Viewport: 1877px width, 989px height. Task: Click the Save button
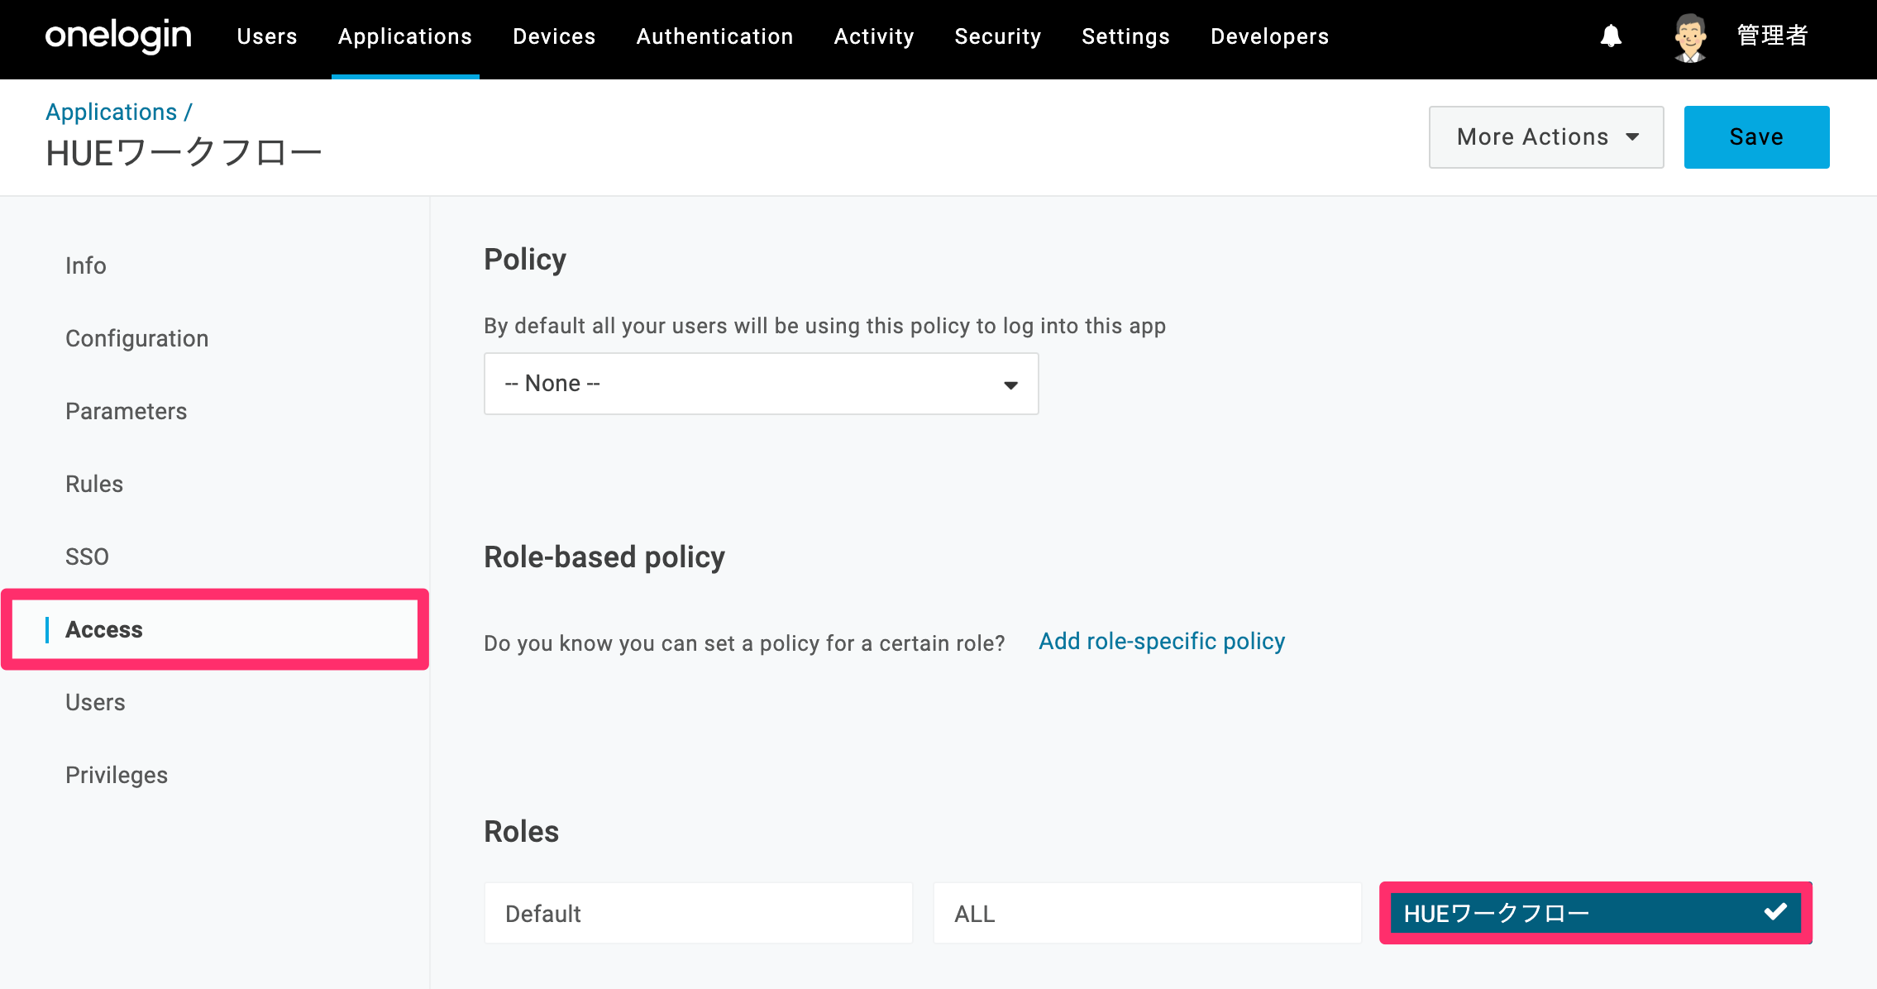(x=1756, y=137)
